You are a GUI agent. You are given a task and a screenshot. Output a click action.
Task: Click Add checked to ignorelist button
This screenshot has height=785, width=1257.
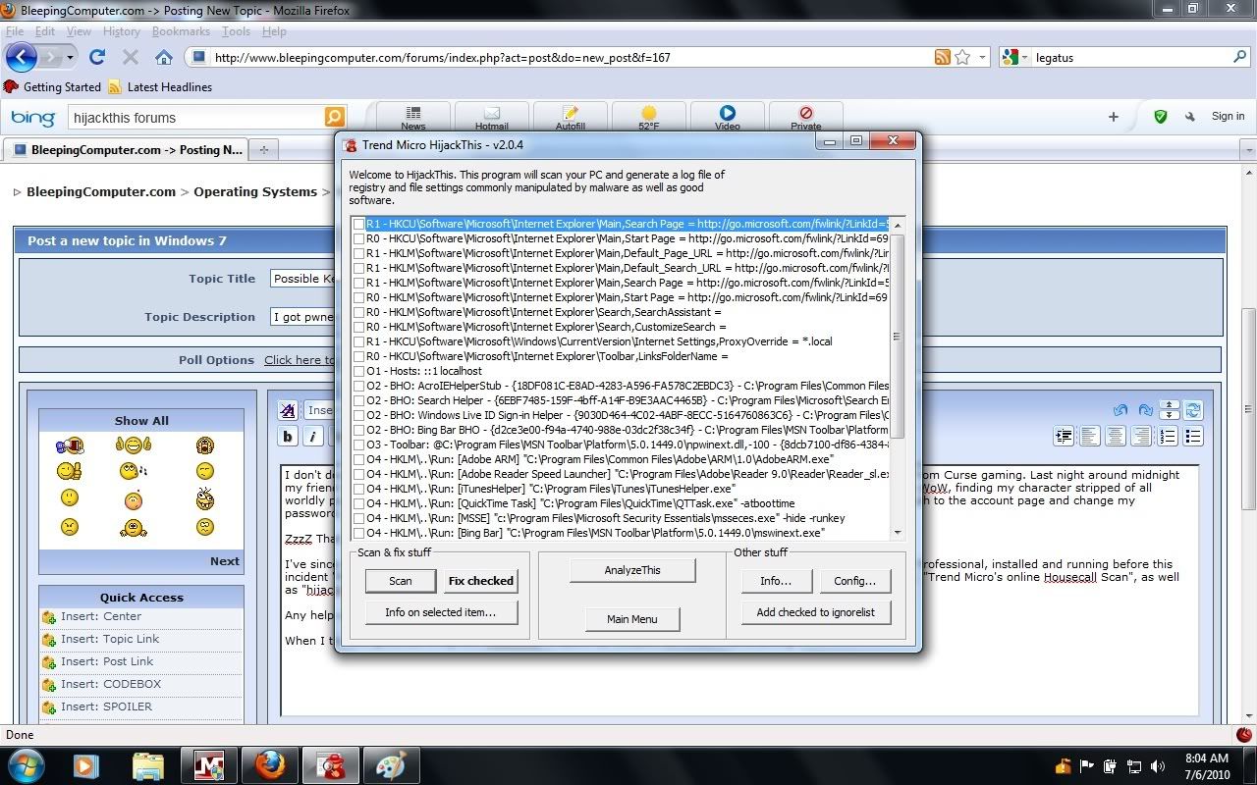coord(815,612)
